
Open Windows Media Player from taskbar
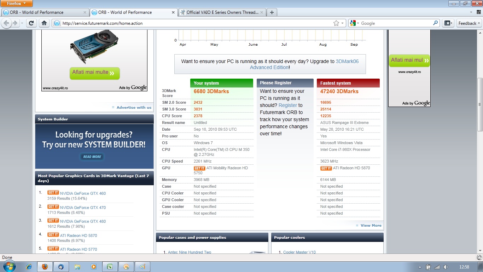click(x=94, y=267)
